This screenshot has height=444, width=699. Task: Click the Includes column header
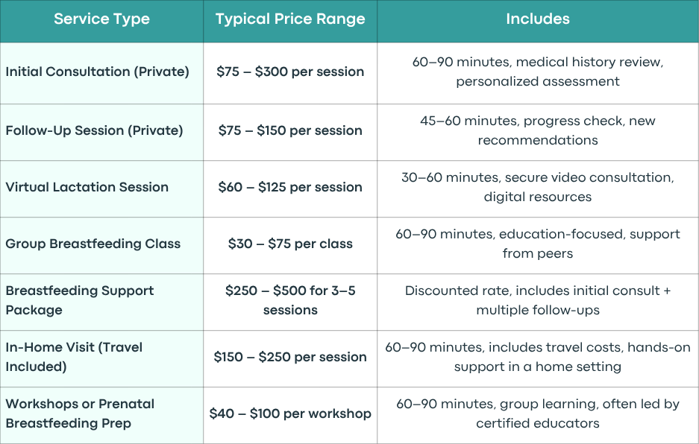(x=538, y=19)
